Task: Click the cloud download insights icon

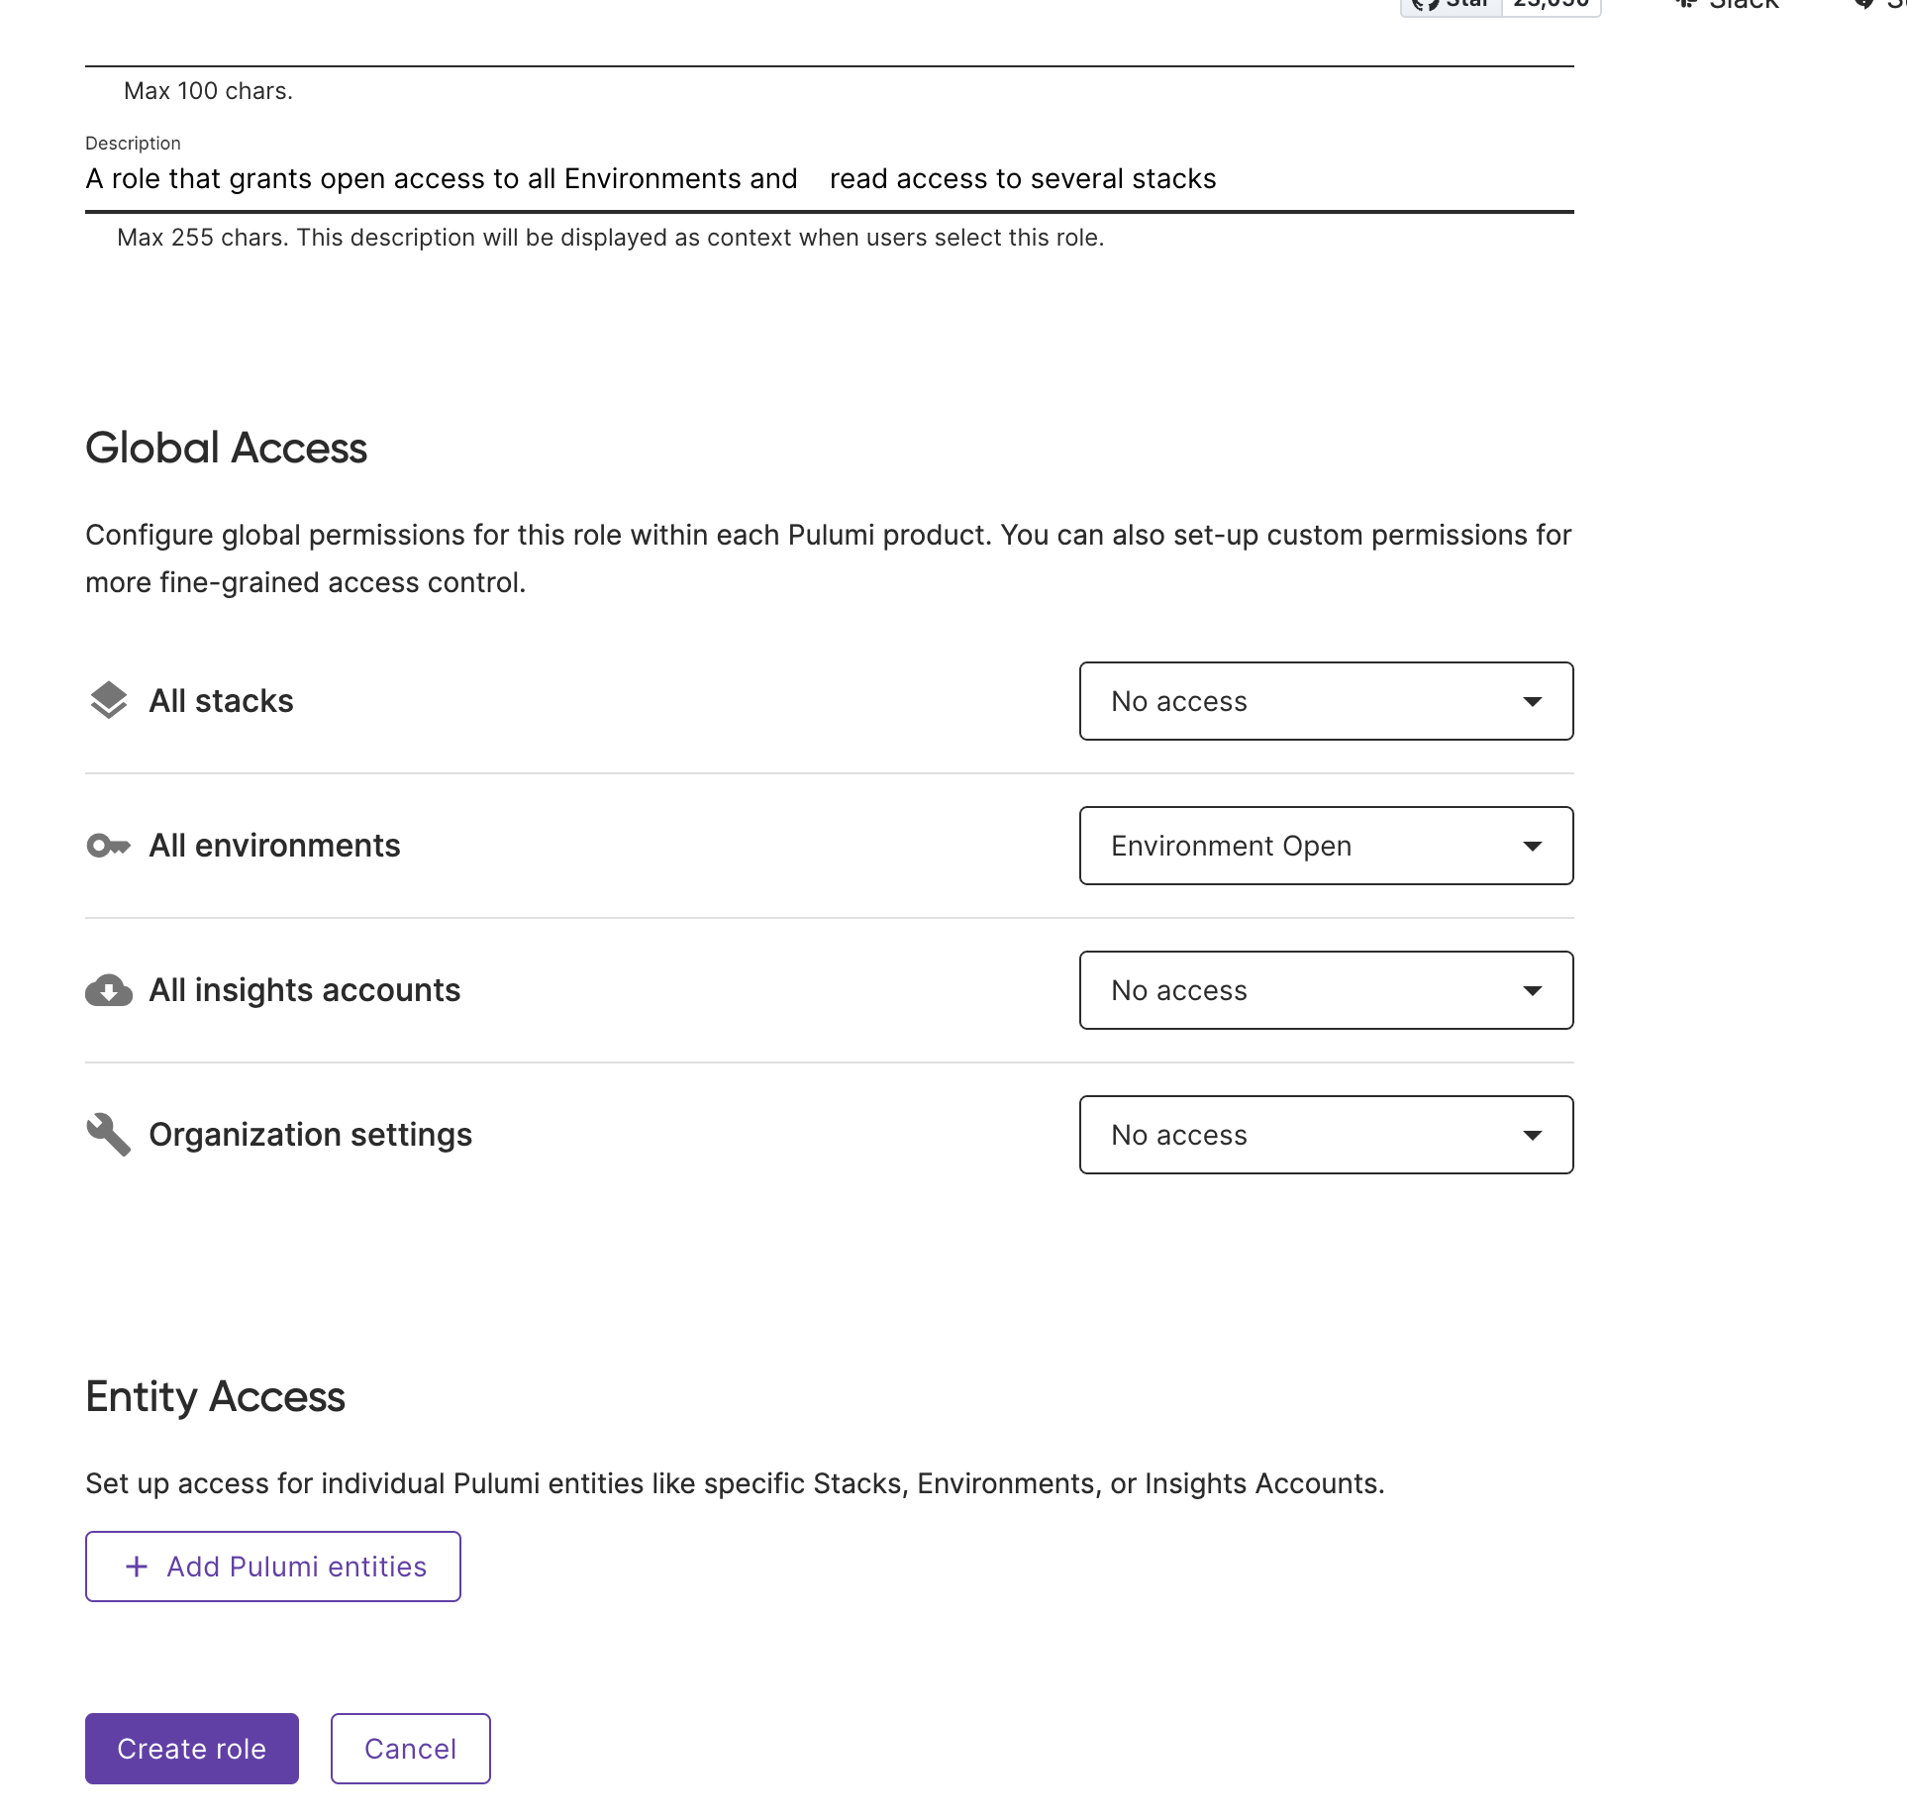Action: (x=108, y=990)
